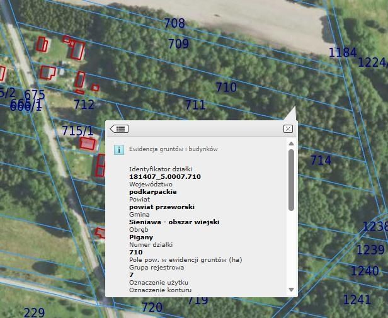Click the Obręb value Pigany

tap(141, 237)
